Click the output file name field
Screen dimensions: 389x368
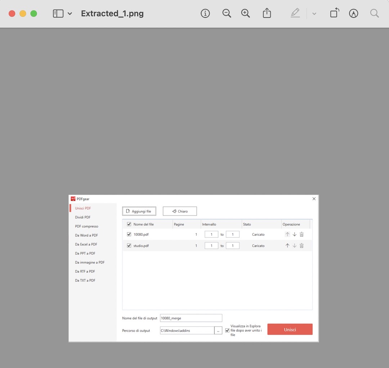pos(191,318)
